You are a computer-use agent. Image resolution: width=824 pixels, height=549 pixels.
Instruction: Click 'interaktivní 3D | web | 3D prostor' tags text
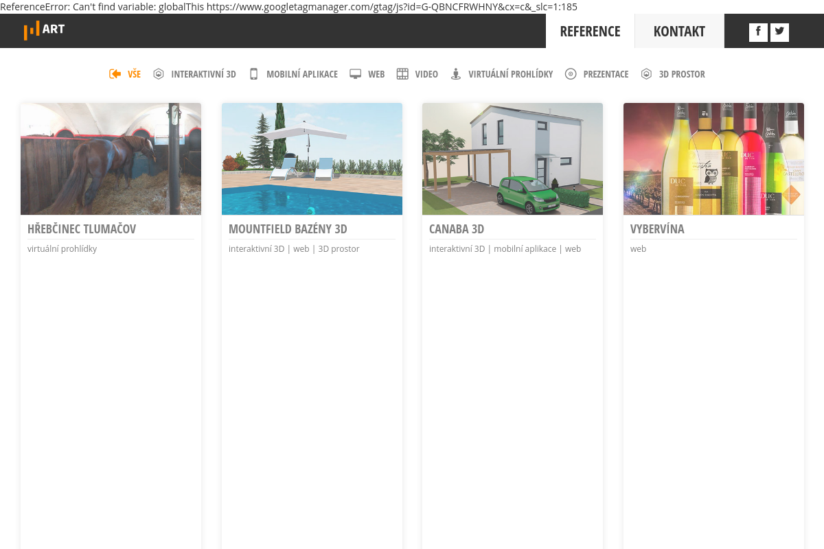click(294, 249)
